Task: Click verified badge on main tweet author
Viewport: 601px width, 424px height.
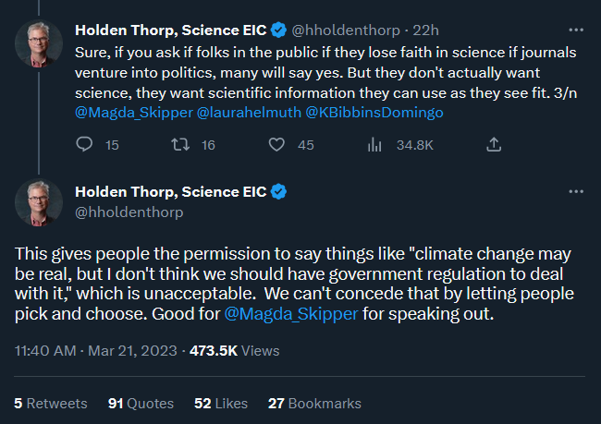Action: click(x=278, y=192)
